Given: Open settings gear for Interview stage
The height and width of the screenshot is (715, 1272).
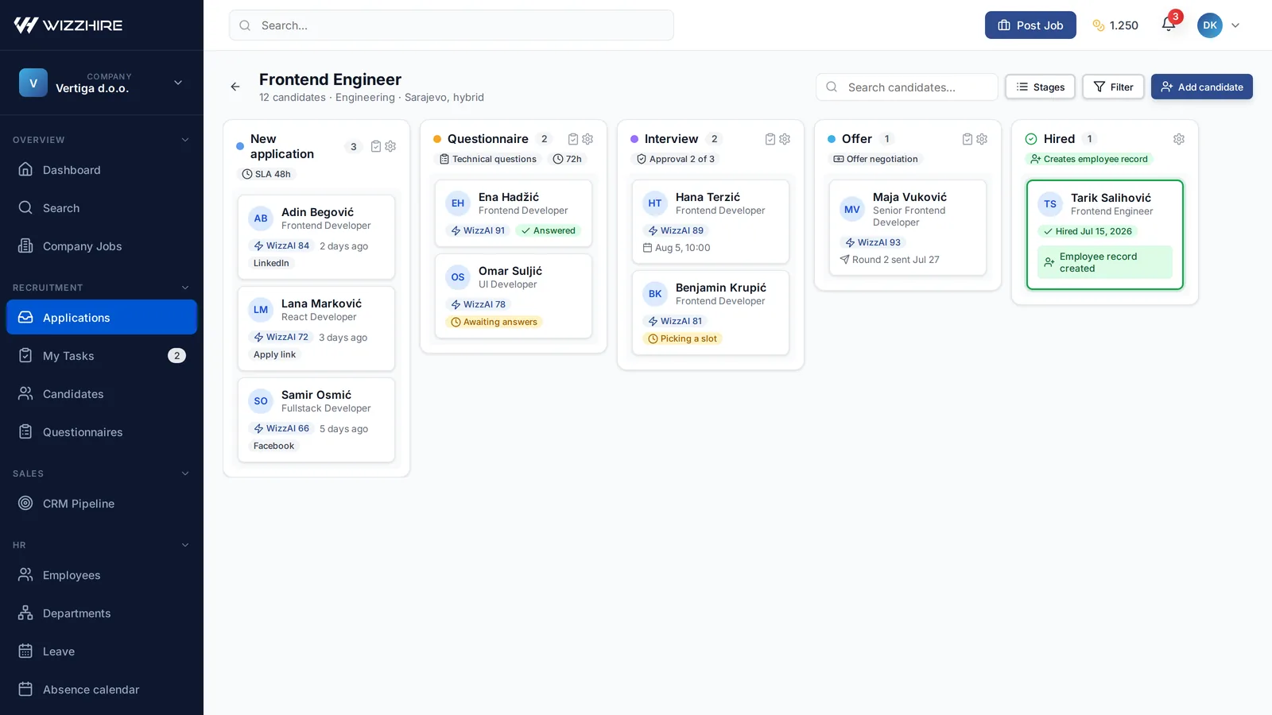Looking at the screenshot, I should coord(785,139).
